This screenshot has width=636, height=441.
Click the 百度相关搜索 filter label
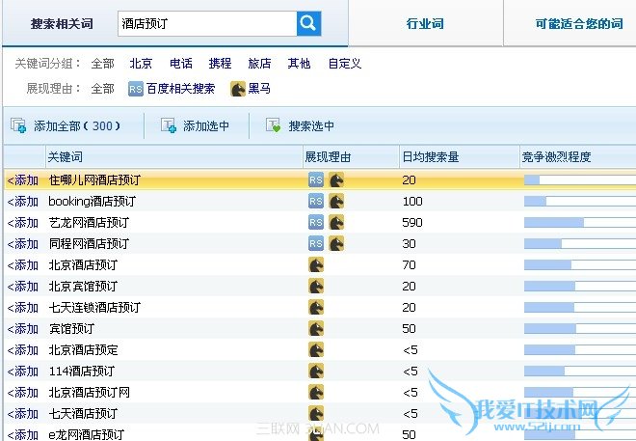coord(180,89)
